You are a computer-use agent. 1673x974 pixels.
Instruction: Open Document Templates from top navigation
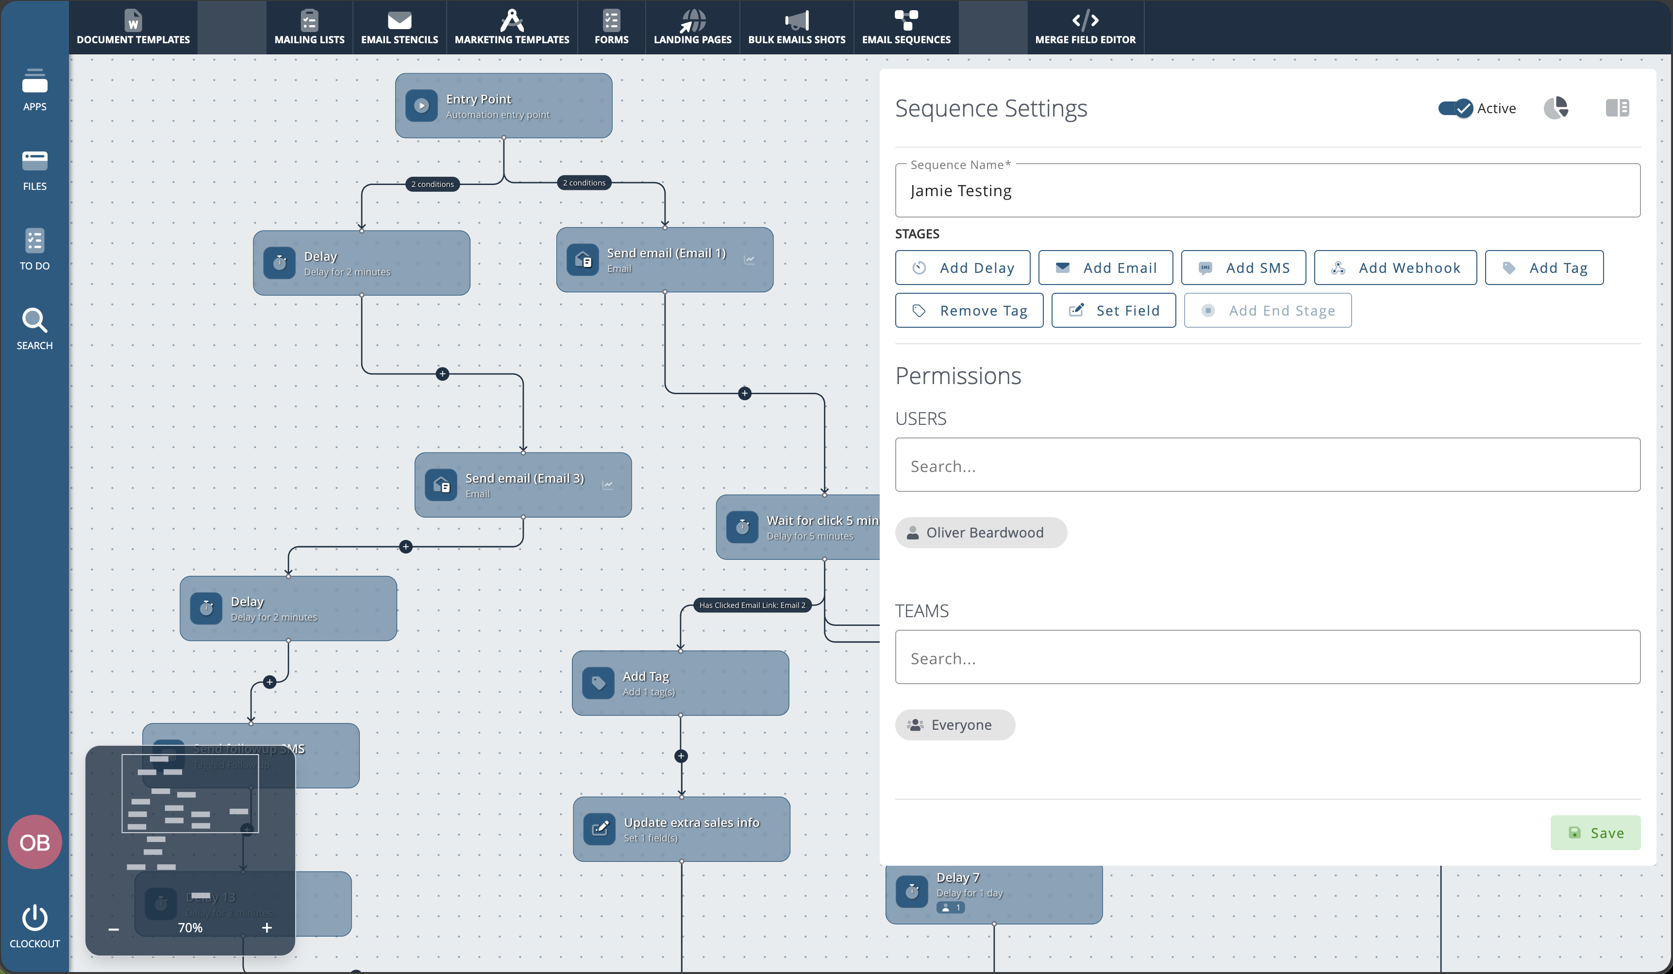click(133, 27)
